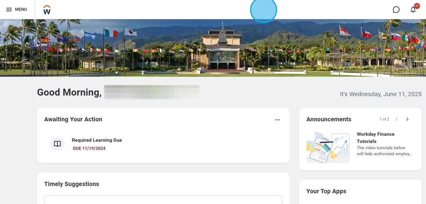Open the hamburger MENU icon

(9, 9)
